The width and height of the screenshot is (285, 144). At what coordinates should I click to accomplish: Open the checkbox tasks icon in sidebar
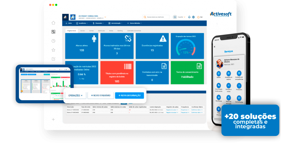click(53, 59)
